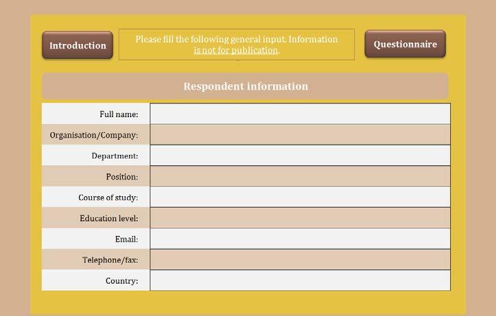
Task: Click the 'Organisation/Company:' label
Action: tap(94, 135)
